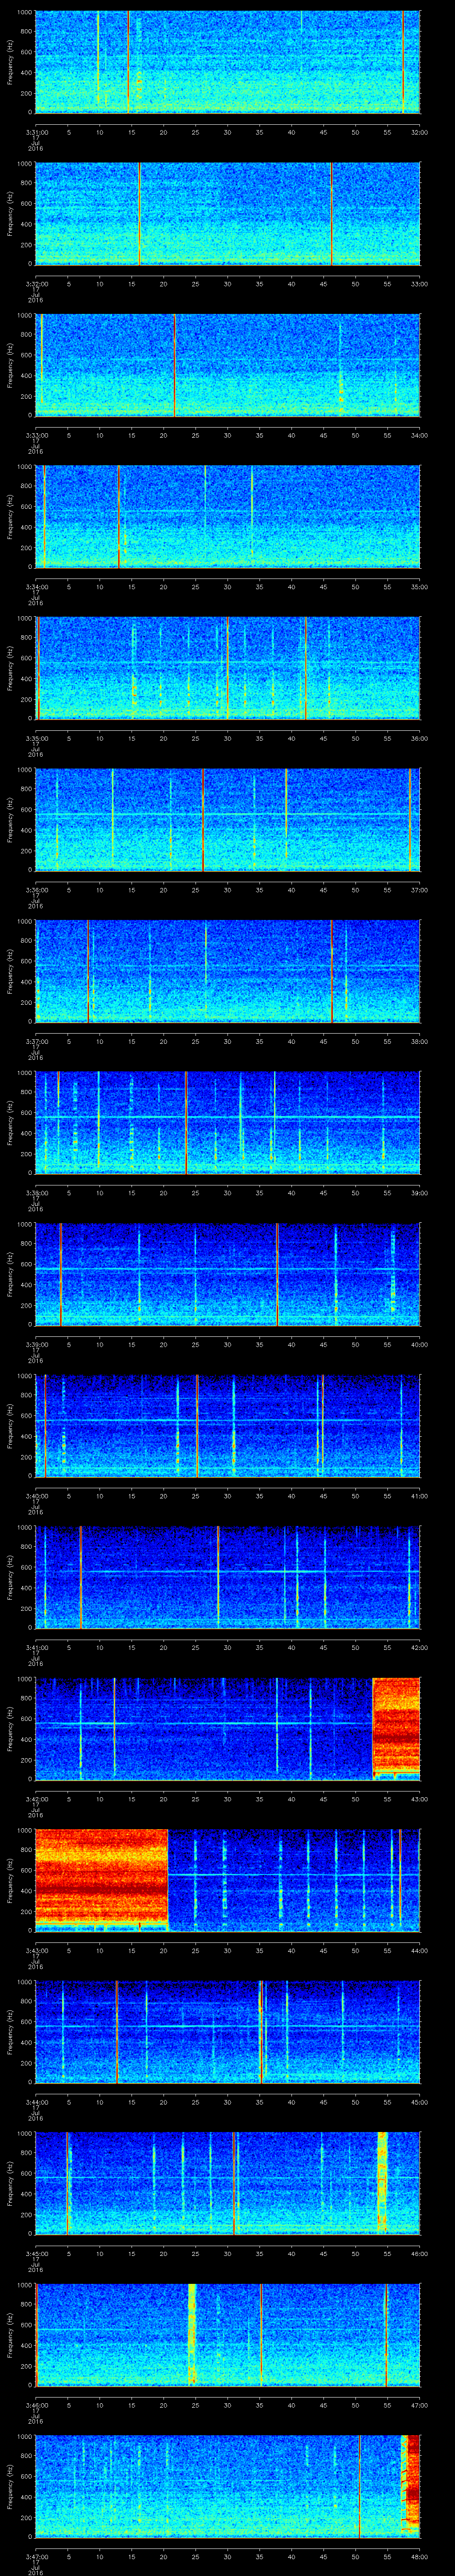Screen dimensions: 455x2576
Task: Click the red vertical spike near 22 s in the 3:33:00 panel
Action: (x=175, y=365)
